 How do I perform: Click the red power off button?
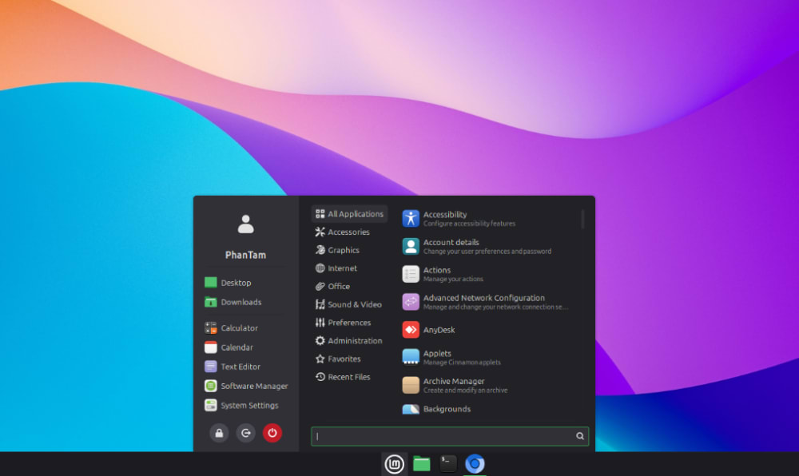pos(272,433)
